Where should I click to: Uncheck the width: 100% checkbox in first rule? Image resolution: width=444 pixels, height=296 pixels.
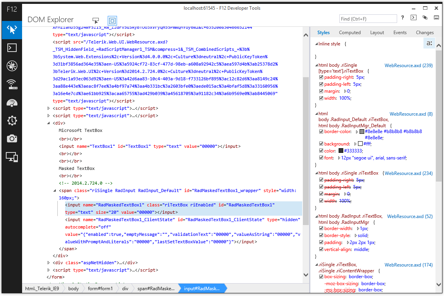click(321, 98)
